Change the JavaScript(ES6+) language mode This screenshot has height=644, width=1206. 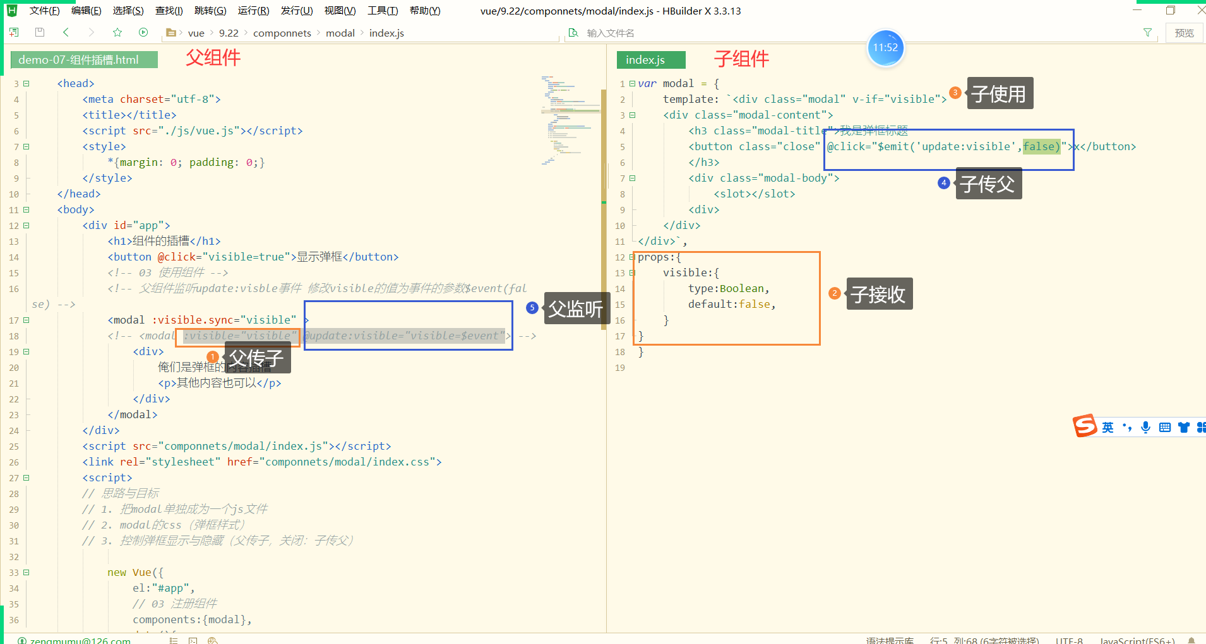tap(1137, 640)
